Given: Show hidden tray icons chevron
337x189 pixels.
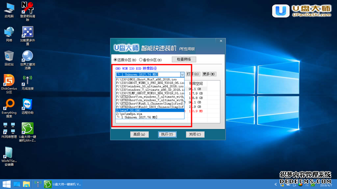Looking at the screenshot, I should coord(276,184).
